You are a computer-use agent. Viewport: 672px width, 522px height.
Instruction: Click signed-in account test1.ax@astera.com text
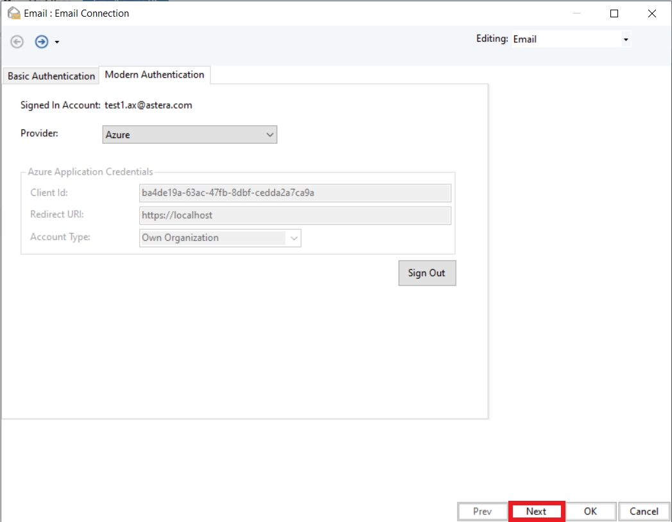click(x=148, y=105)
